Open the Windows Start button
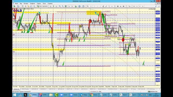This screenshot has width=173, height=97. click(15, 95)
